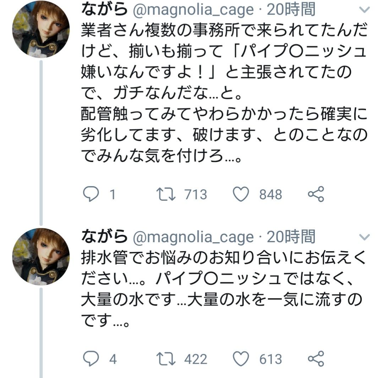Expand the more-options arrow on the 排水管 tweet
383x378 pixels.
(365, 237)
